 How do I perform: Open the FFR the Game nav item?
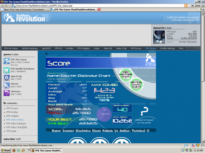[x=11, y=48]
